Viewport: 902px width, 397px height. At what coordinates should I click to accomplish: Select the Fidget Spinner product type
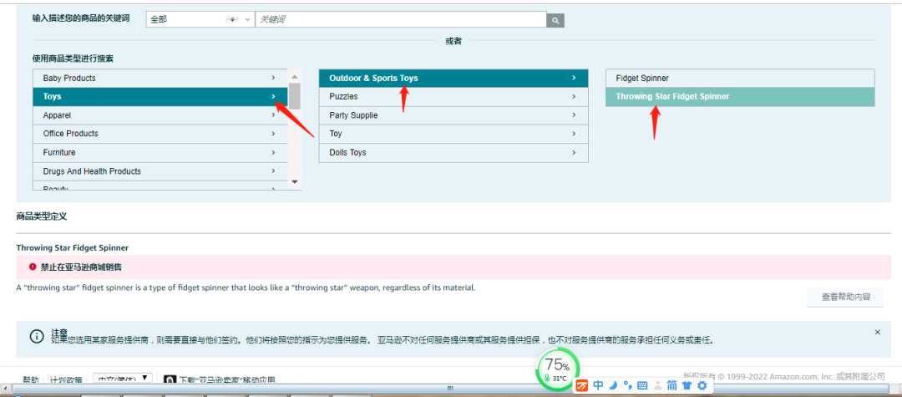740,79
